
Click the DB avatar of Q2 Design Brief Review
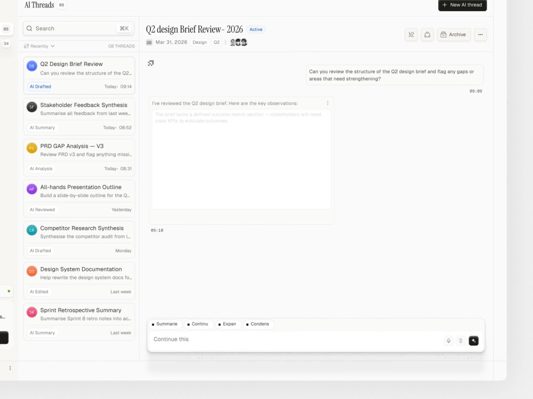[31, 66]
